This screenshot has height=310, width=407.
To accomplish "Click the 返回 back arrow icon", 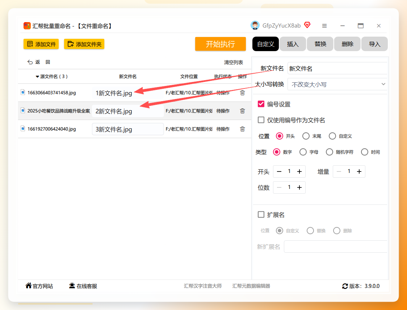I will click(x=30, y=62).
